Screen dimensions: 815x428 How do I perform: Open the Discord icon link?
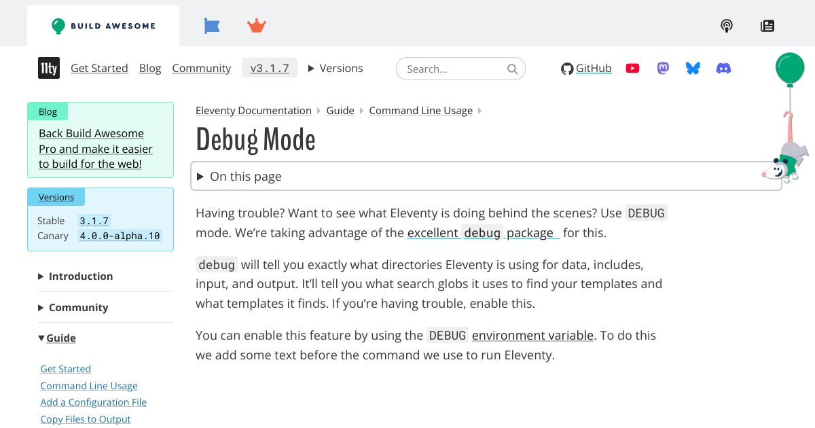tap(724, 68)
